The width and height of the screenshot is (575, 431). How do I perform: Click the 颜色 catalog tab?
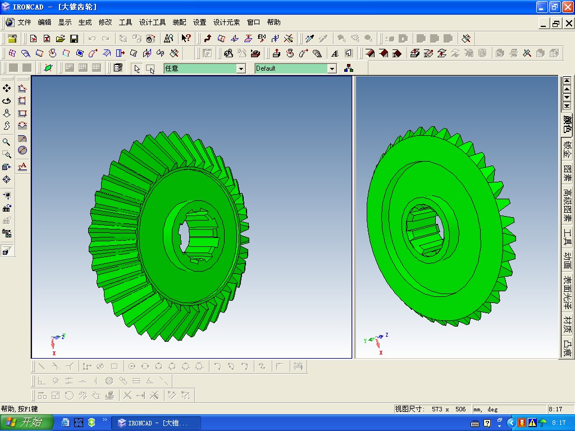[x=567, y=124]
